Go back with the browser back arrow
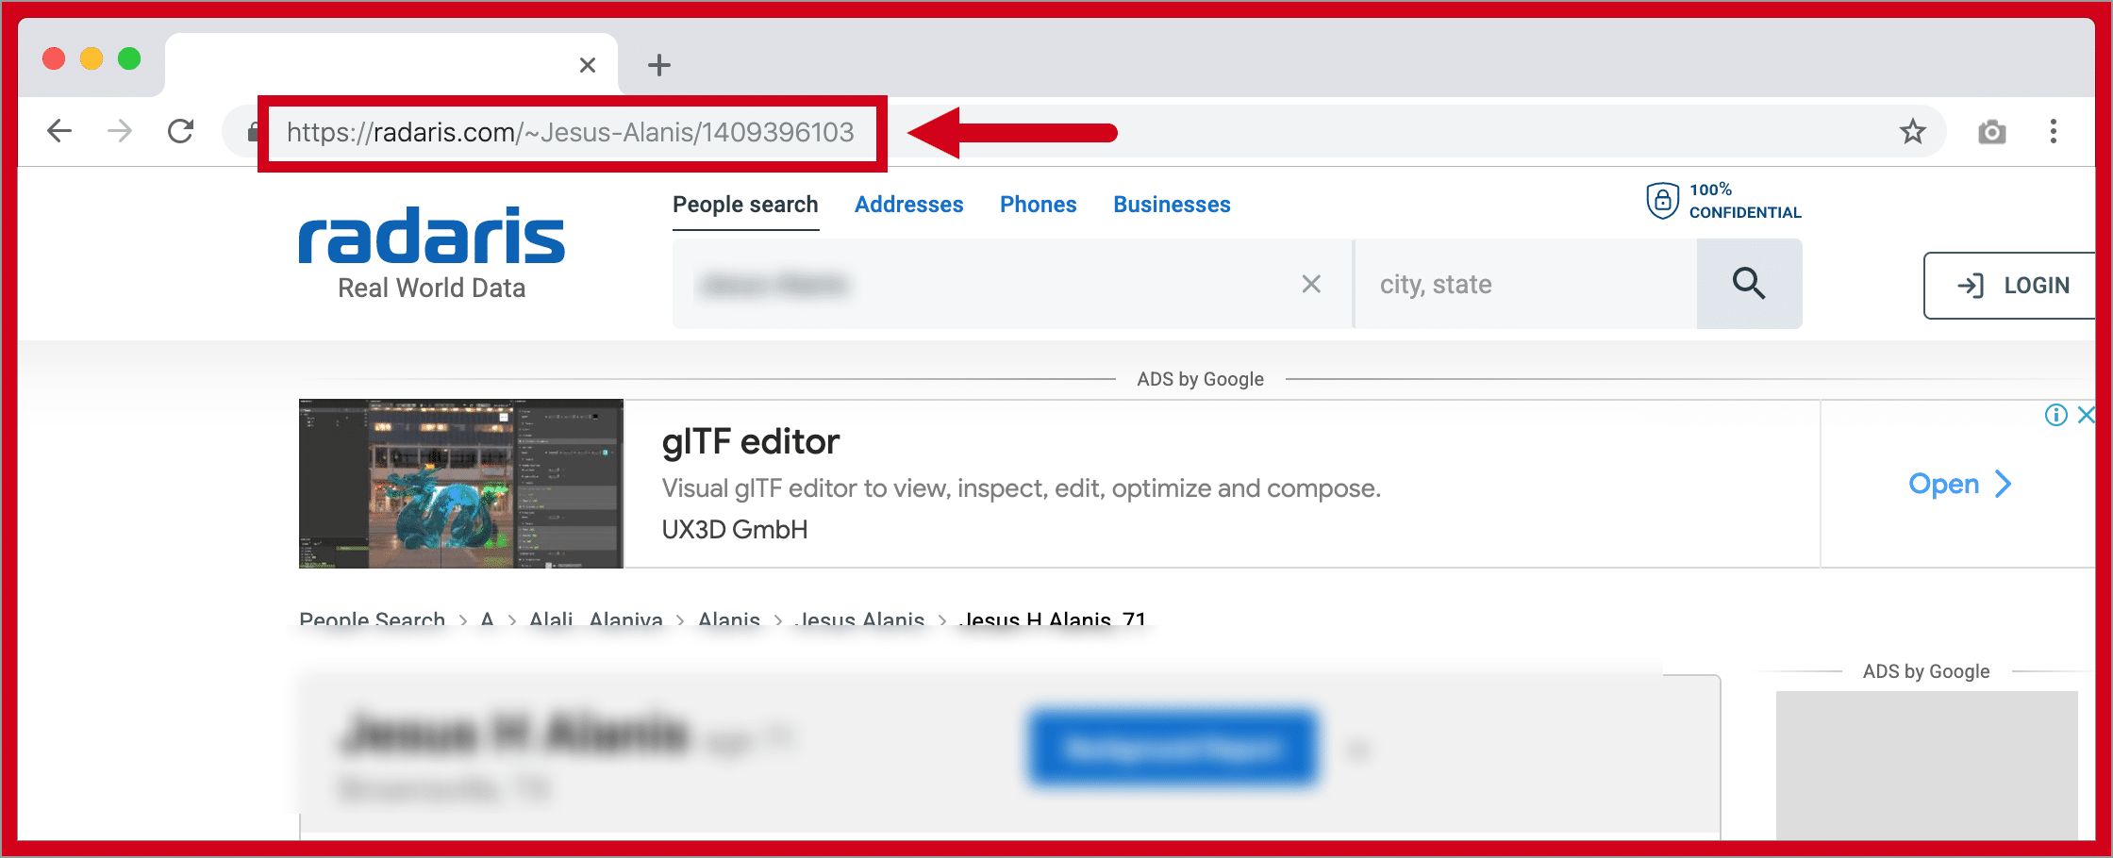Image resolution: width=2113 pixels, height=858 pixels. pos(59,131)
